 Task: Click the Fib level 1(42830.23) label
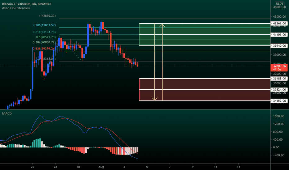tap(47, 16)
